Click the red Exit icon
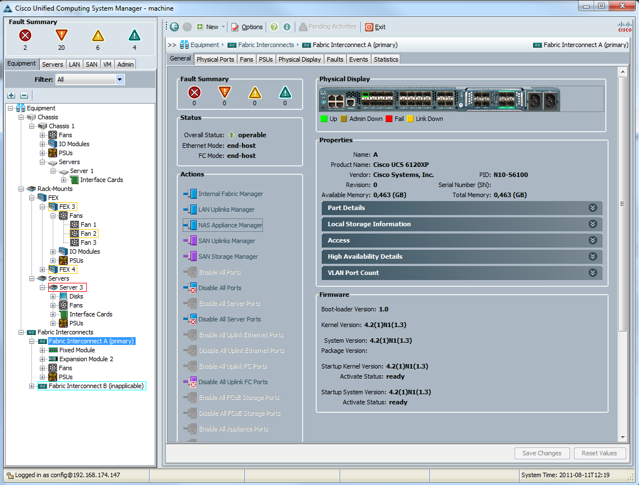 (369, 27)
